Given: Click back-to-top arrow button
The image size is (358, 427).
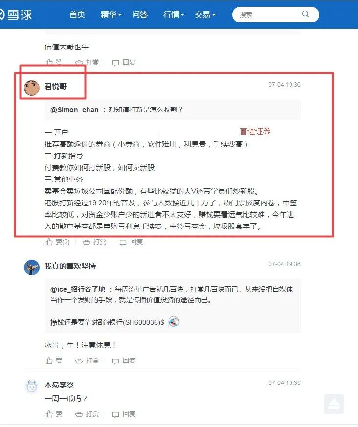Looking at the screenshot, I should pos(334,404).
